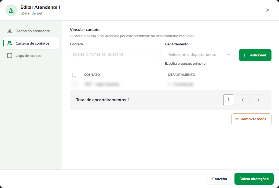Click the Remover todos button

(x=251, y=119)
